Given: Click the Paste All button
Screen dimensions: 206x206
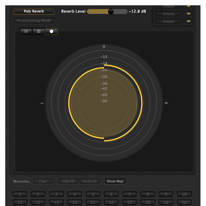Looking at the screenshot, I should pos(89,181).
